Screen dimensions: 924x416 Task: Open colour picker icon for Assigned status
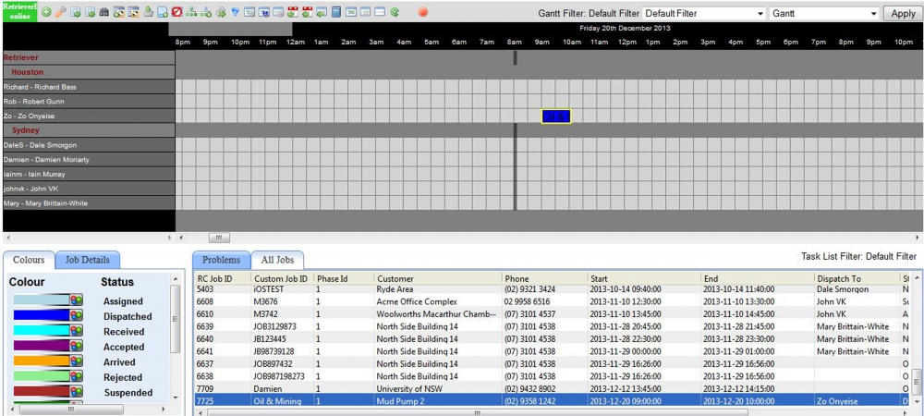pyautogui.click(x=77, y=300)
